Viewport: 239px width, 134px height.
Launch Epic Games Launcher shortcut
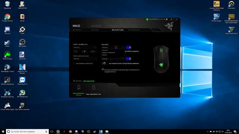pos(22,106)
